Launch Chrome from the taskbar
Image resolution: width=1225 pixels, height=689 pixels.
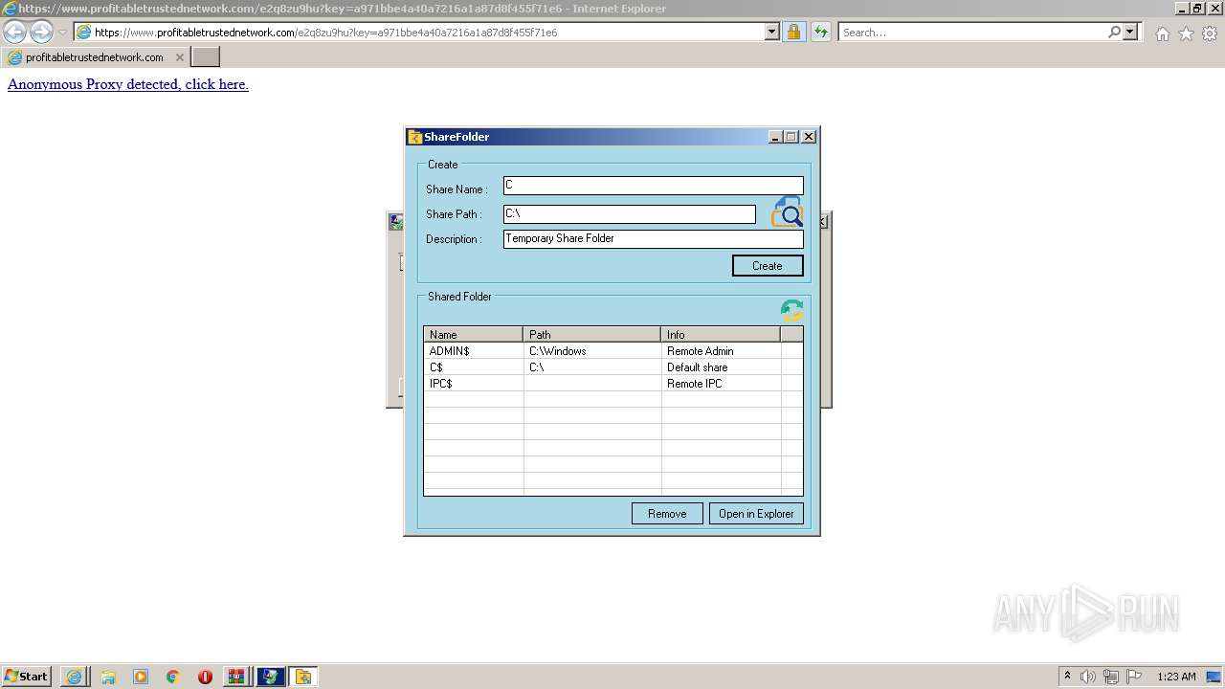172,677
